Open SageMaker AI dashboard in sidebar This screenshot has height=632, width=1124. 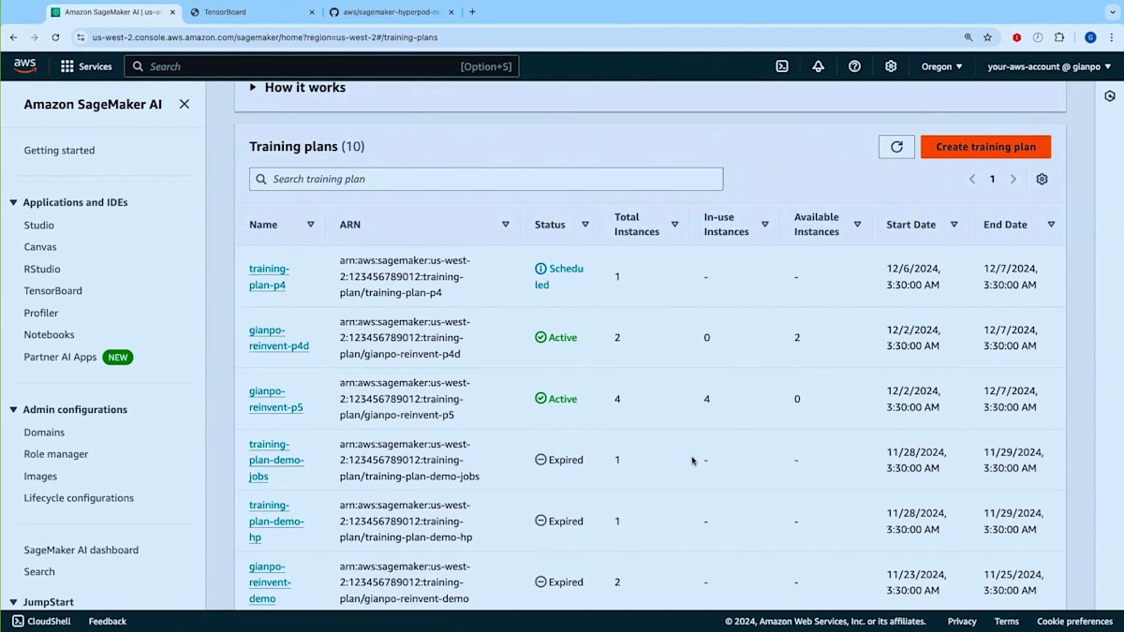pos(81,550)
